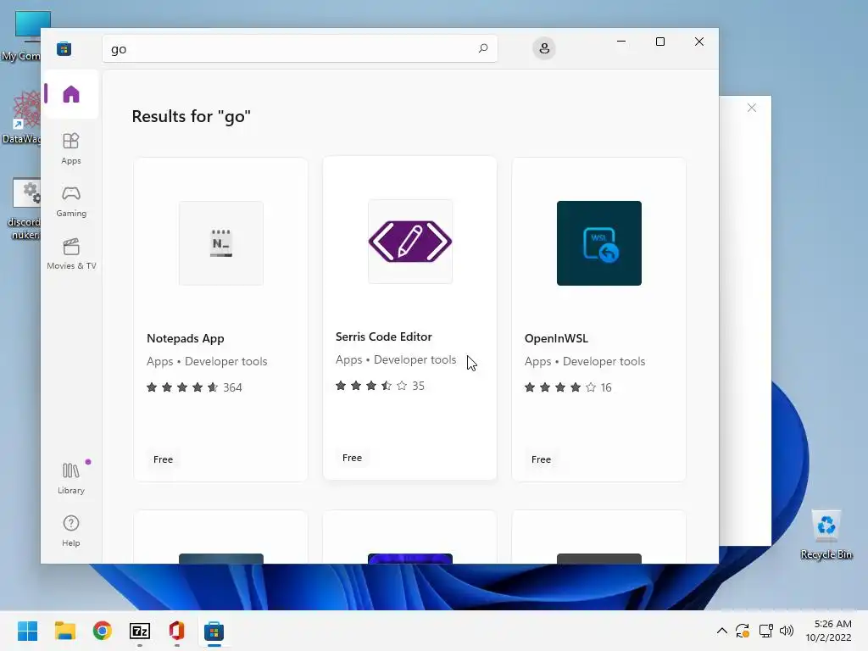Click the star rating with 16 reviews
This screenshot has height=651, width=868.
(568, 387)
